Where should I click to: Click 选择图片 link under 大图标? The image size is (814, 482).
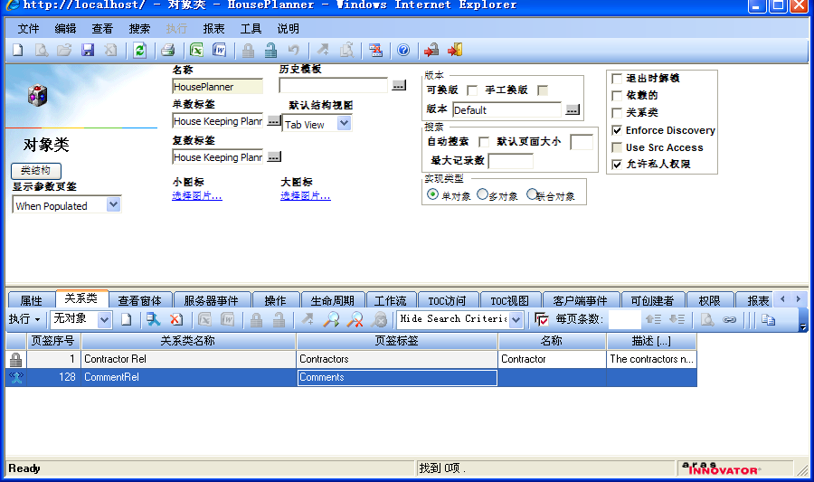(x=306, y=196)
